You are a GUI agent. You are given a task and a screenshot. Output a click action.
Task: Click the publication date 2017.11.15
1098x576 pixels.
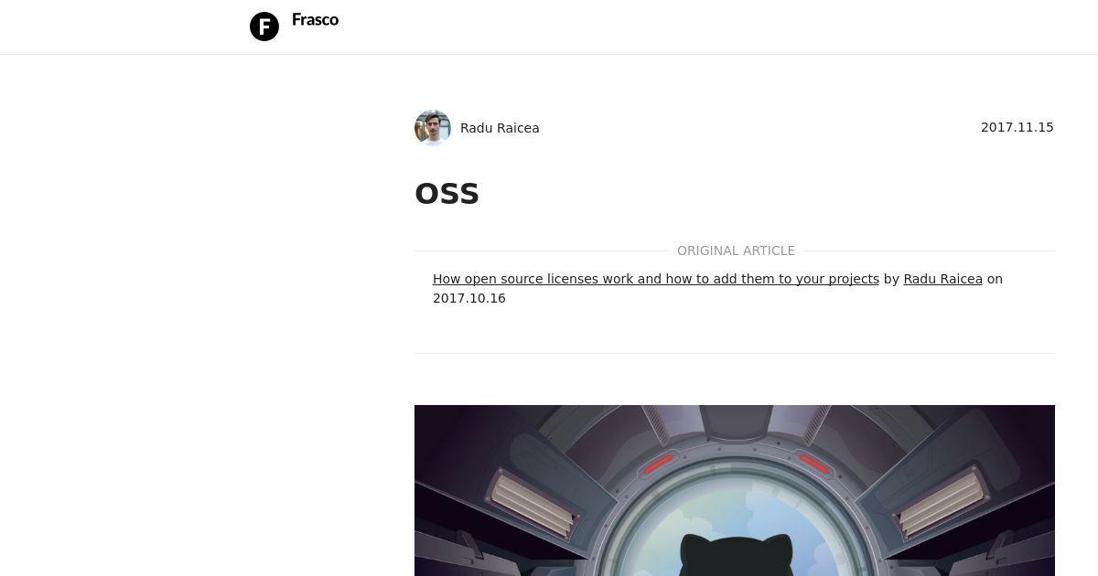(1017, 127)
